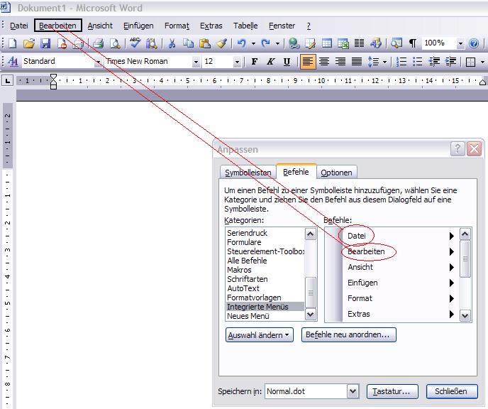
Task: Toggle the paragraph marks ¶ icon
Action: tap(413, 43)
